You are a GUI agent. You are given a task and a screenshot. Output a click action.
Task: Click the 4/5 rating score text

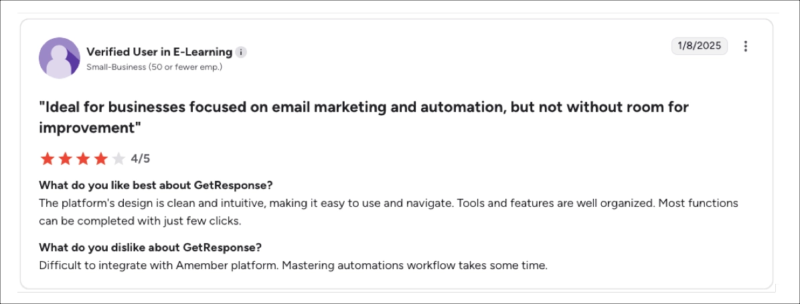coord(141,159)
